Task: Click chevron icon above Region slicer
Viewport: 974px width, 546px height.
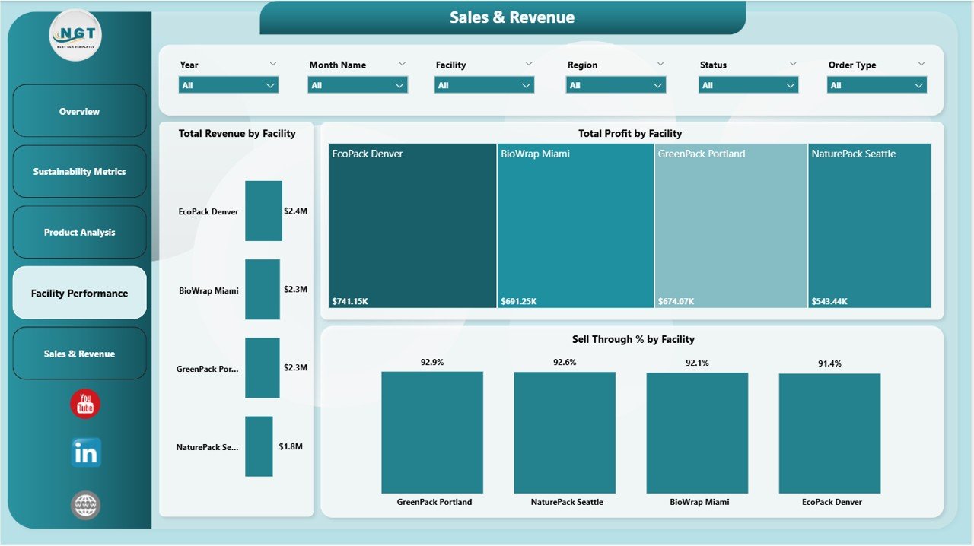Action: click(660, 65)
